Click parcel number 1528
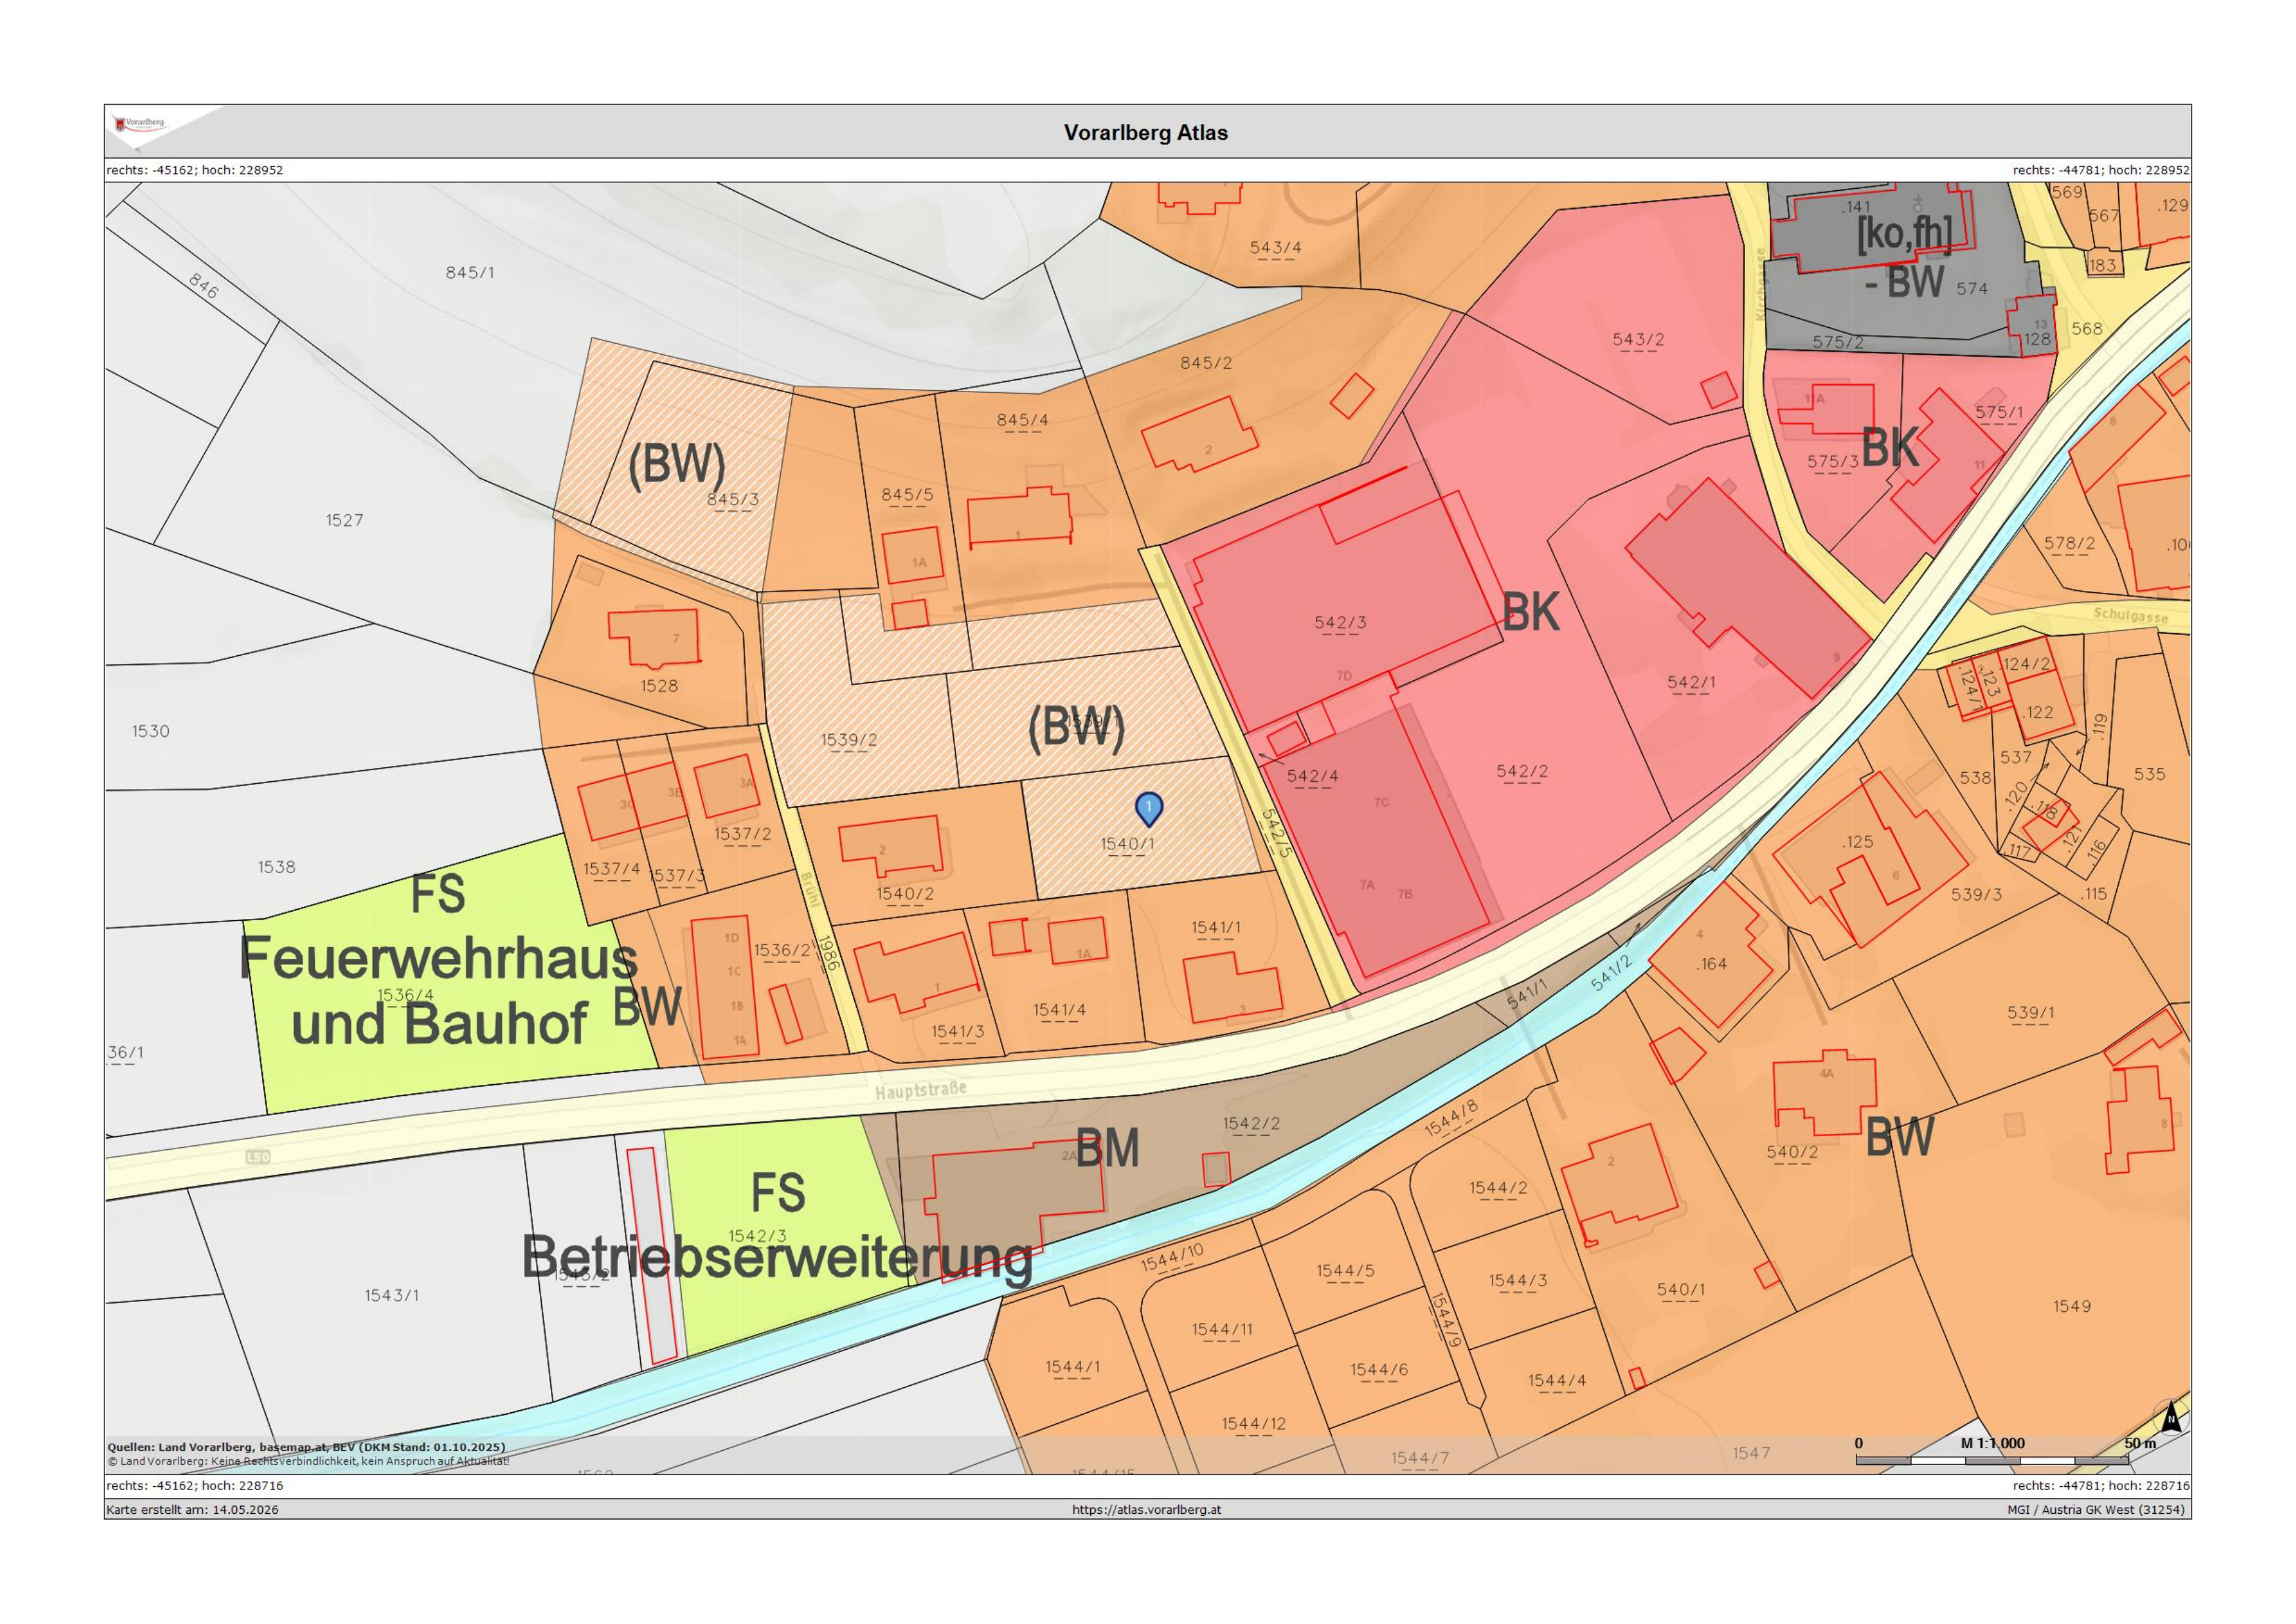 659,686
